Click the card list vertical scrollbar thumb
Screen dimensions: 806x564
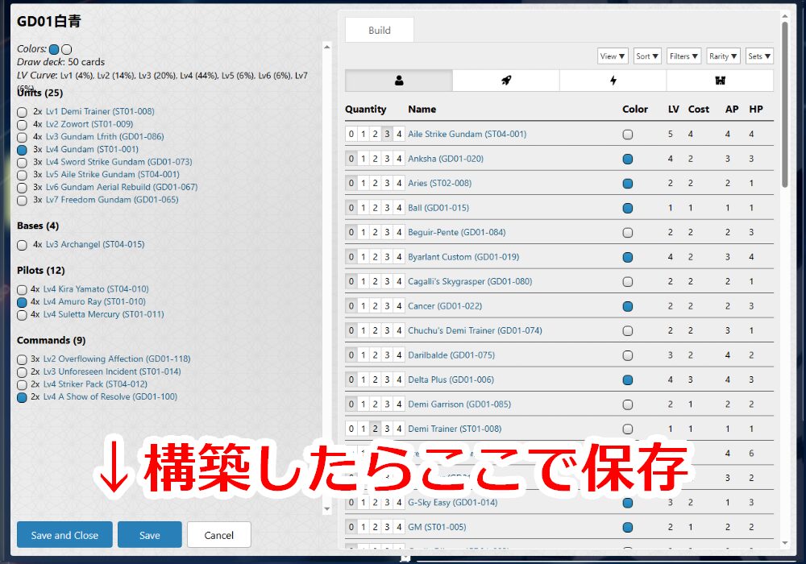tap(785, 104)
